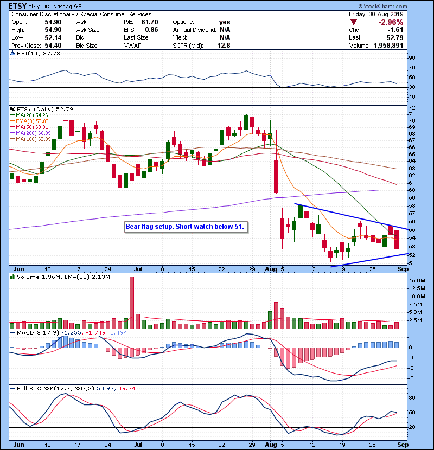Click the Volume 1.96M, EMA(20) 2.13M label
The height and width of the screenshot is (450, 434).
63,277
